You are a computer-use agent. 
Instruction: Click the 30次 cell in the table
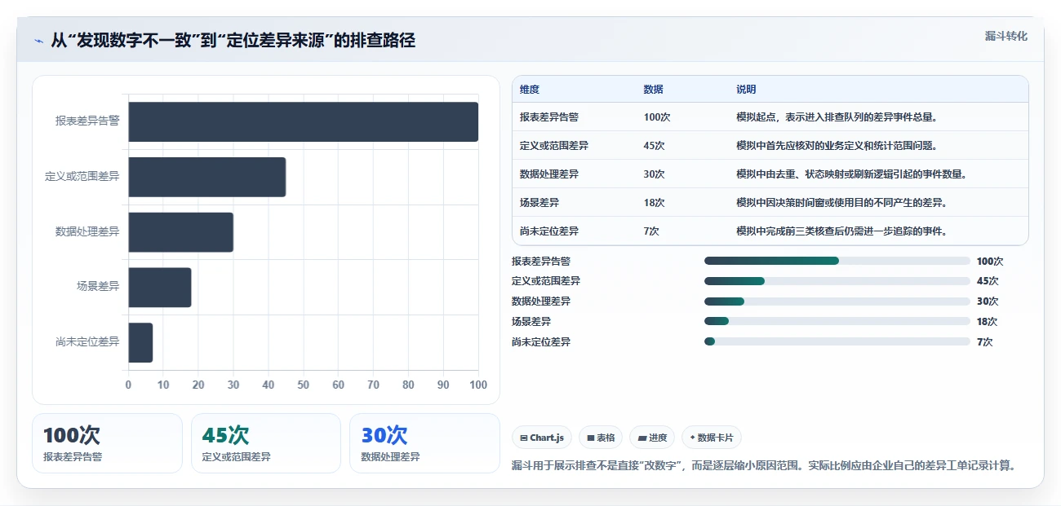654,174
